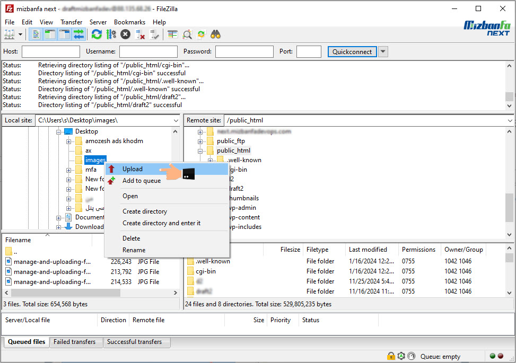516x363 pixels.
Task: Collapse the Desktop tree node
Action: 58,132
